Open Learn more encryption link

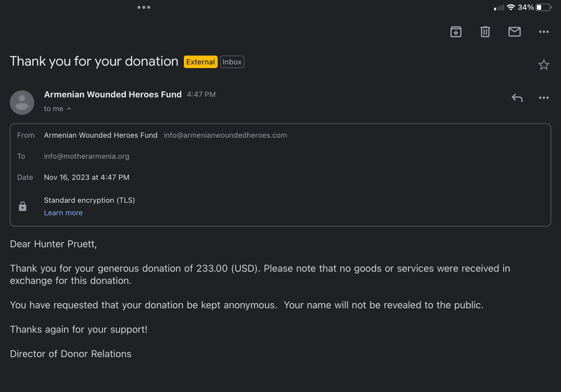[x=63, y=213]
